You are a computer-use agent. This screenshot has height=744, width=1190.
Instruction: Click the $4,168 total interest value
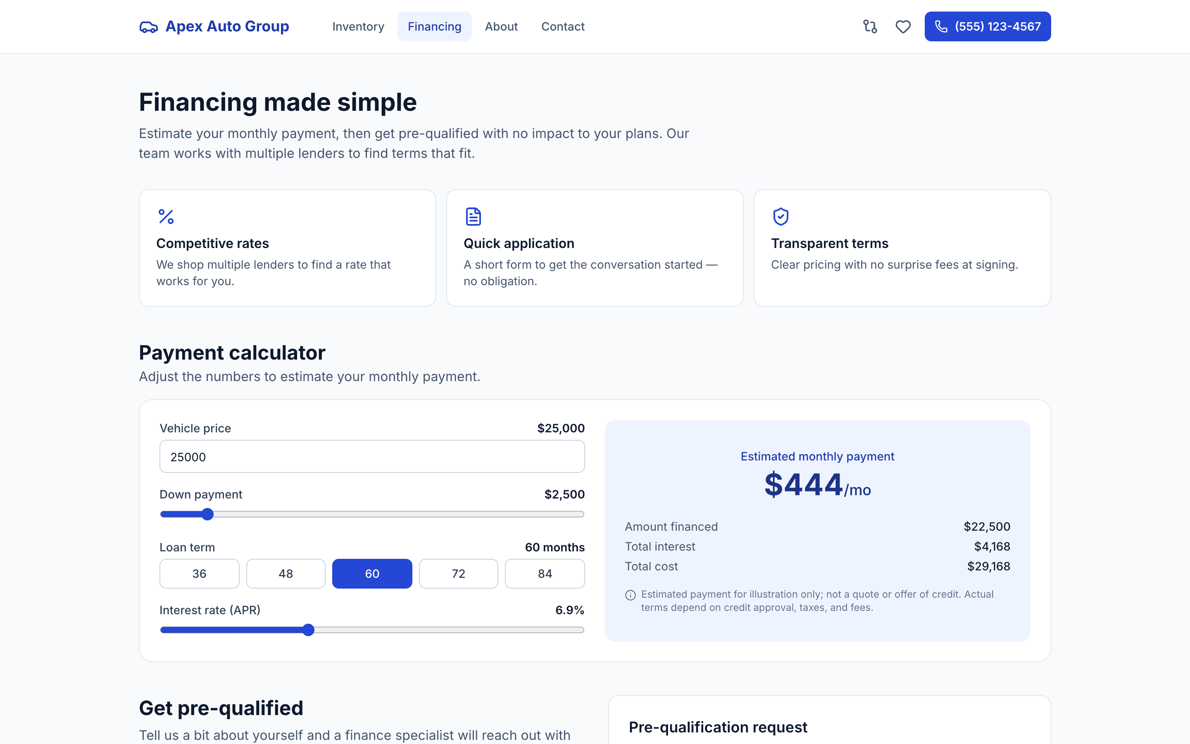click(x=992, y=547)
